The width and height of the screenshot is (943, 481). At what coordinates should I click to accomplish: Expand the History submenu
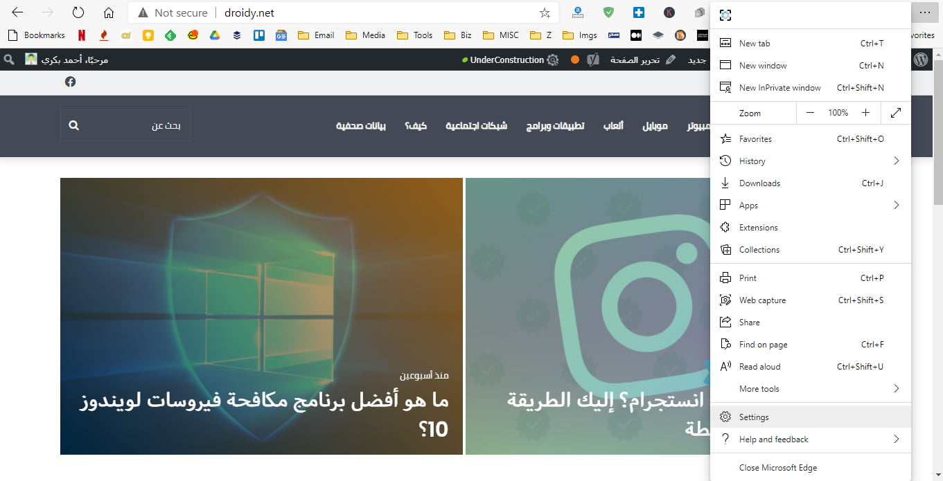point(896,161)
